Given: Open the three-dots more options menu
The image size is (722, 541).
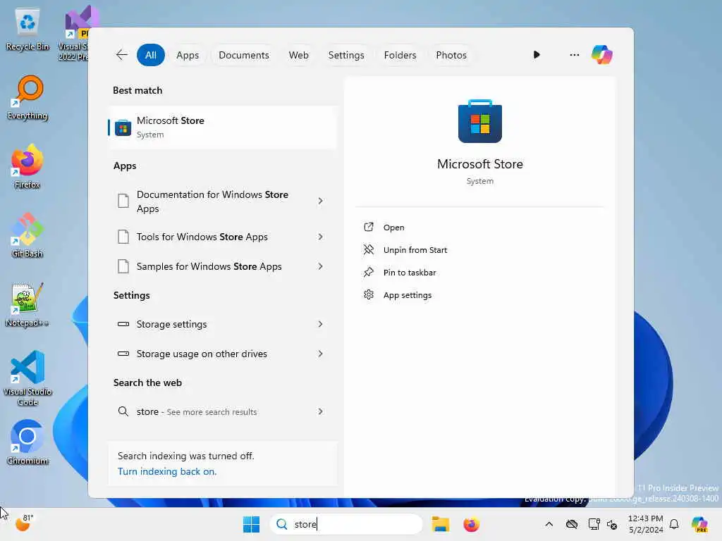Looking at the screenshot, I should pyautogui.click(x=574, y=55).
